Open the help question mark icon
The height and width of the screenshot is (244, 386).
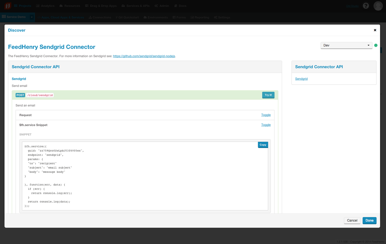(366, 6)
